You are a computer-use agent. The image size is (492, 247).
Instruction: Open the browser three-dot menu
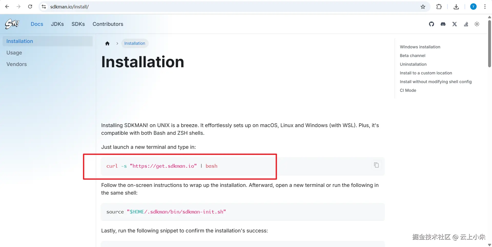point(485,7)
